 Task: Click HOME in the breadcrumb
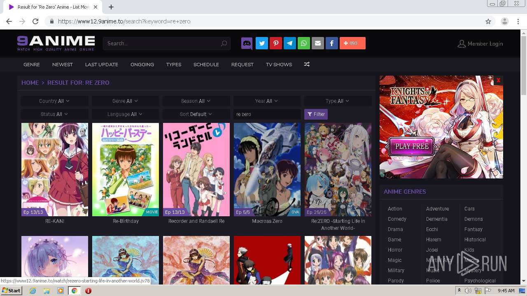(30, 83)
